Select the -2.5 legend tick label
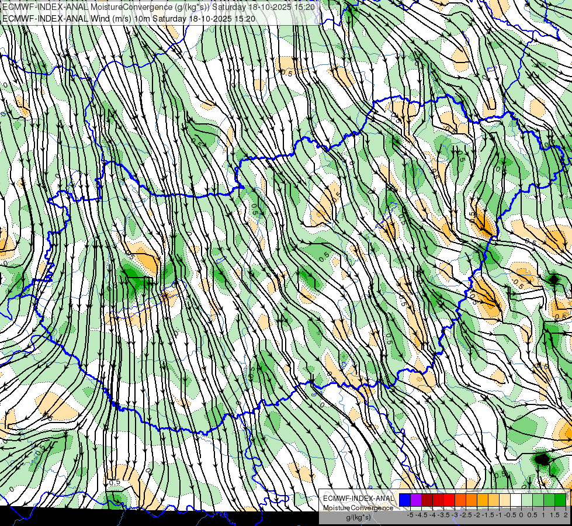The height and width of the screenshot is (526, 572). pyautogui.click(x=466, y=515)
